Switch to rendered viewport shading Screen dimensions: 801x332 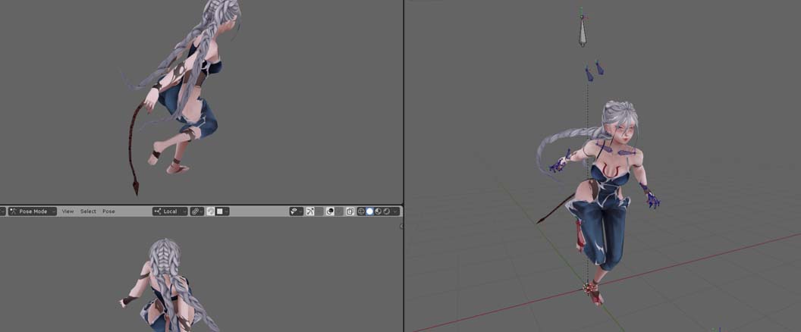(387, 211)
